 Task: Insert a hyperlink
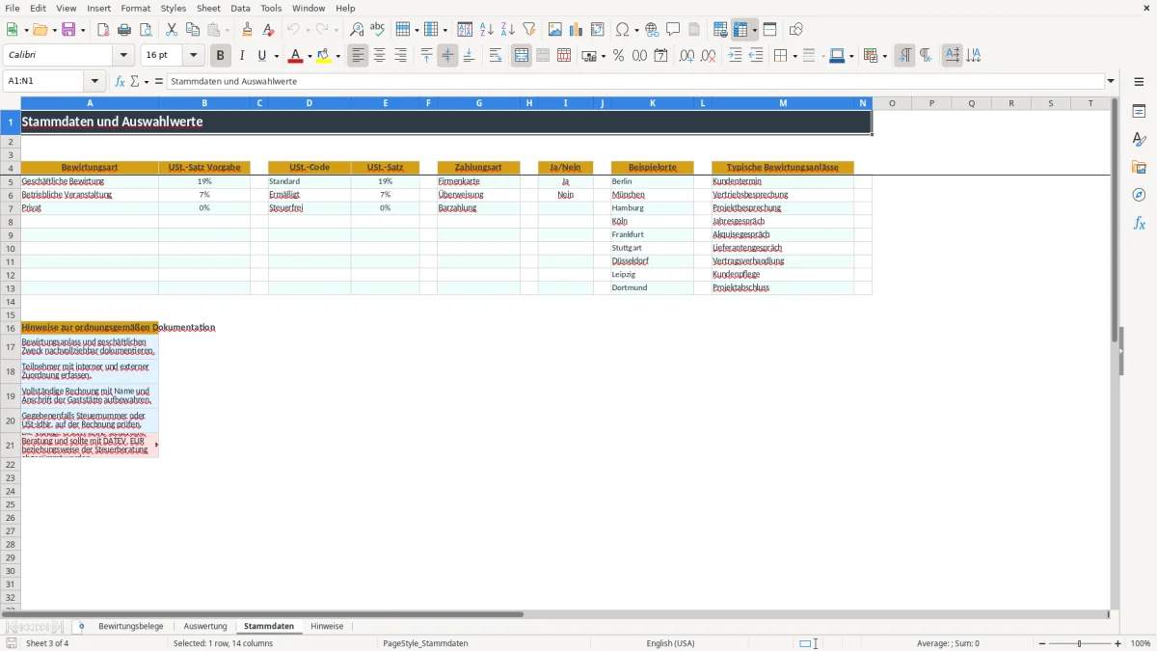[653, 30]
